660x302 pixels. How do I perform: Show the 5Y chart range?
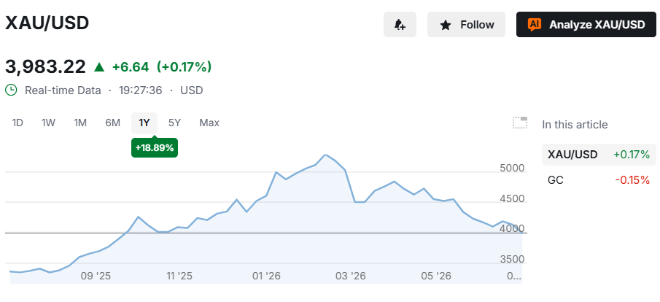(x=174, y=123)
